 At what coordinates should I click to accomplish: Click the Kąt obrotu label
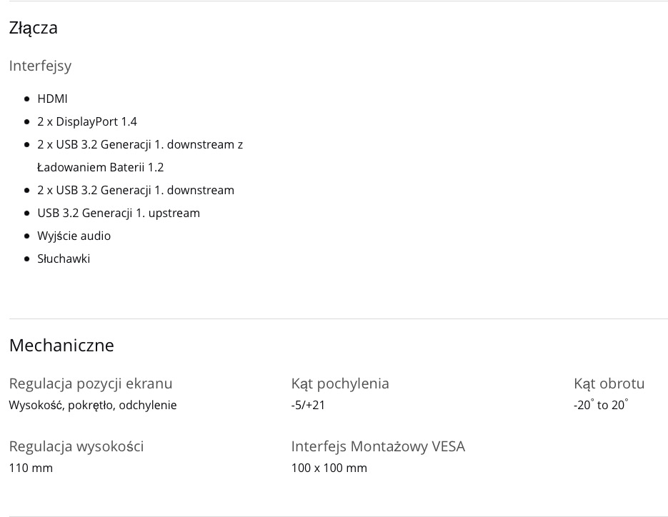(x=609, y=383)
